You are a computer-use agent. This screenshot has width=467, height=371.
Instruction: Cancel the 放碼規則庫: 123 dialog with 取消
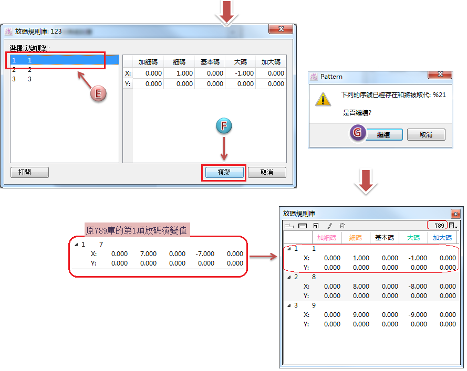tap(267, 172)
